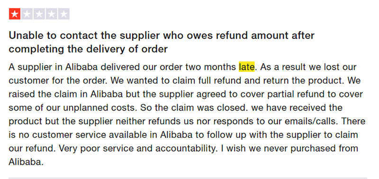Screen dimensions: 379x179
Task: Click the final word 'Alibaba.' of review
Action: click(x=26, y=162)
